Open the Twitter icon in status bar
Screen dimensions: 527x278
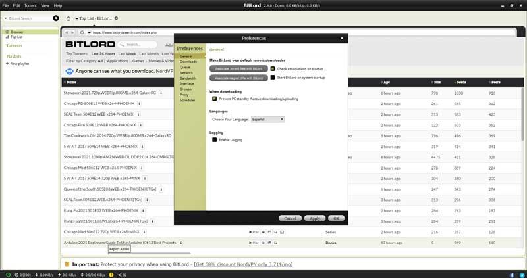[x=522, y=275]
